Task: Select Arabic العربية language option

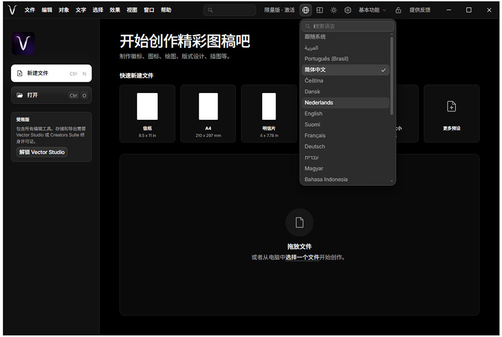Action: tap(345, 48)
